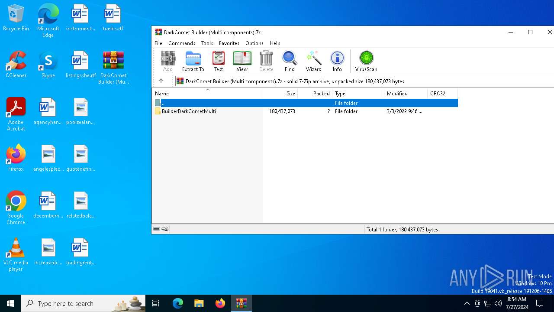
Task: Sort by the Name column header
Action: pyautogui.click(x=208, y=94)
